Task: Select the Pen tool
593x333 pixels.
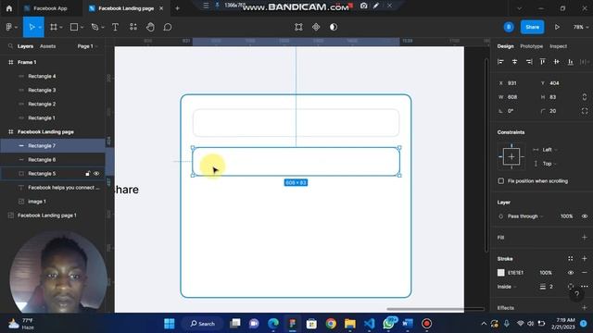Action: click(95, 27)
